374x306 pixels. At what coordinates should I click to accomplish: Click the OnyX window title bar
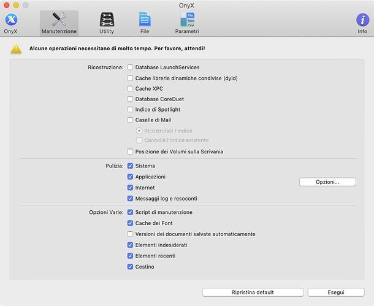(186, 5)
